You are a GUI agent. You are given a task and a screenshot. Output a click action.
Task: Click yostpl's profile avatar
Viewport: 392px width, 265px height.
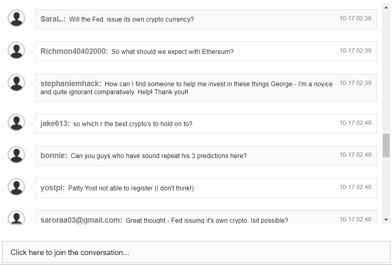16,187
